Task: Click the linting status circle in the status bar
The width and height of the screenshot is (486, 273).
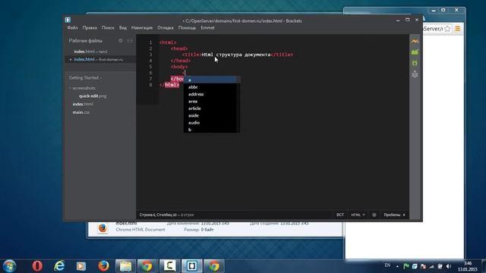Action: (374, 215)
